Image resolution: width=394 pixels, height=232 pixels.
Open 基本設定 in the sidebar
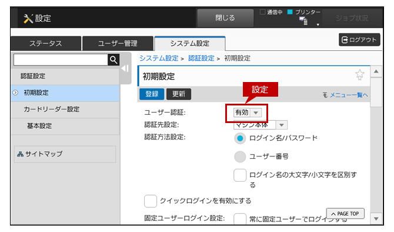point(65,126)
